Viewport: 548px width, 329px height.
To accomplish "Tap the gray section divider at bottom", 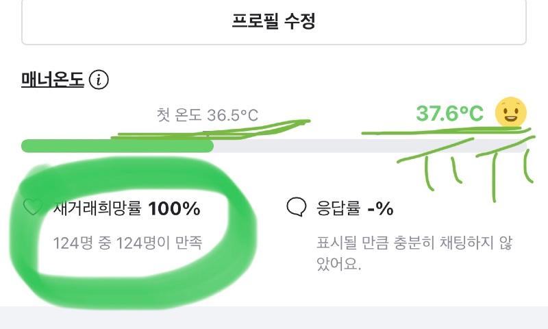I will click(x=274, y=318).
